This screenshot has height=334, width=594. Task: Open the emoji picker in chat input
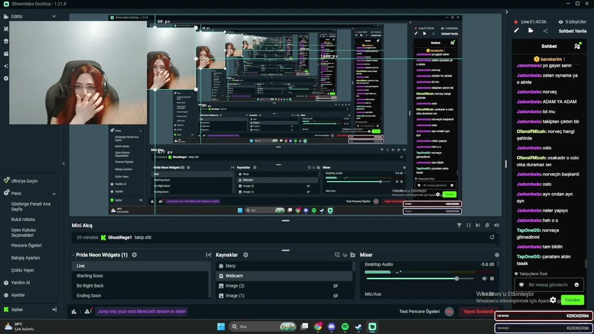point(577,285)
